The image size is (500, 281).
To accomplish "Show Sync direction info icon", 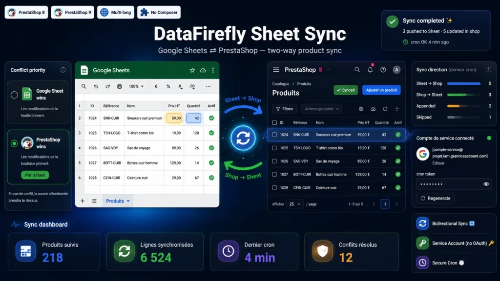I will 488,70.
